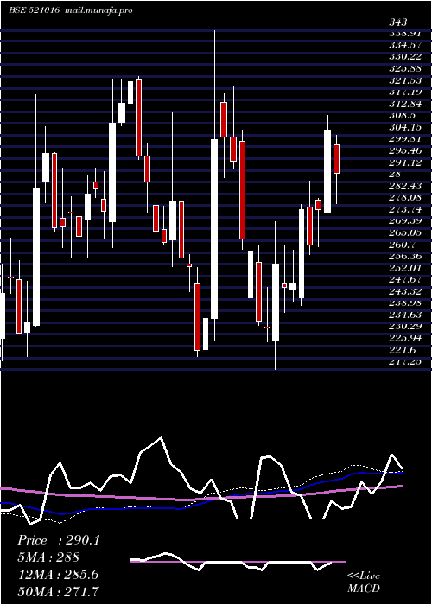Select the 269.39 price axis label

405,220
